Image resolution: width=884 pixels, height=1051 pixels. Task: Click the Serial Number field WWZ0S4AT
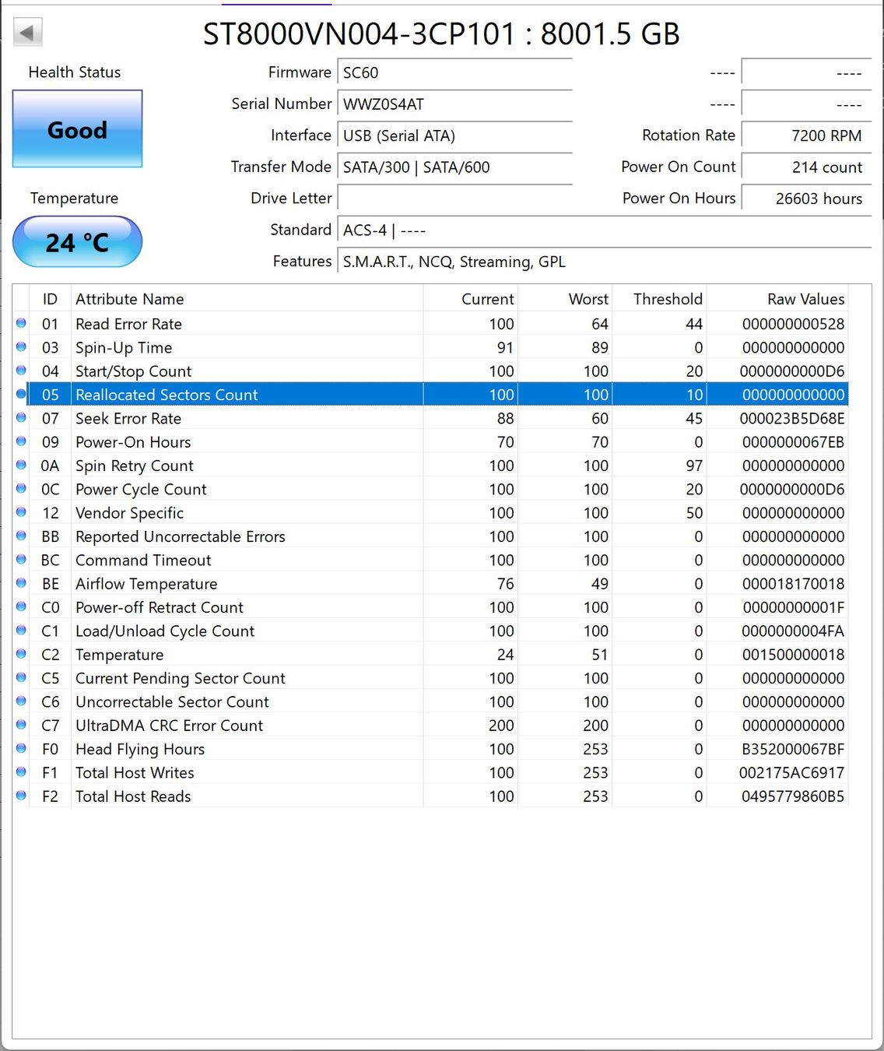(455, 104)
